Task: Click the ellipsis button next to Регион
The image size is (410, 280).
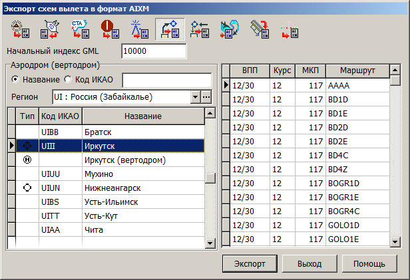Action: [x=206, y=97]
